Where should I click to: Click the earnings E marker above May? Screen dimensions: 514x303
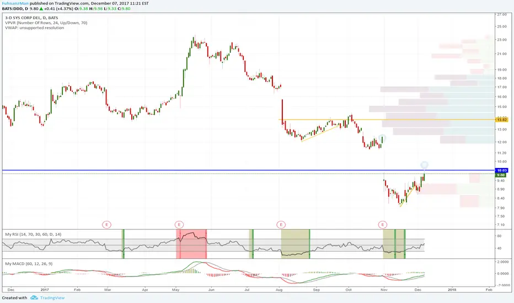[x=179, y=224]
